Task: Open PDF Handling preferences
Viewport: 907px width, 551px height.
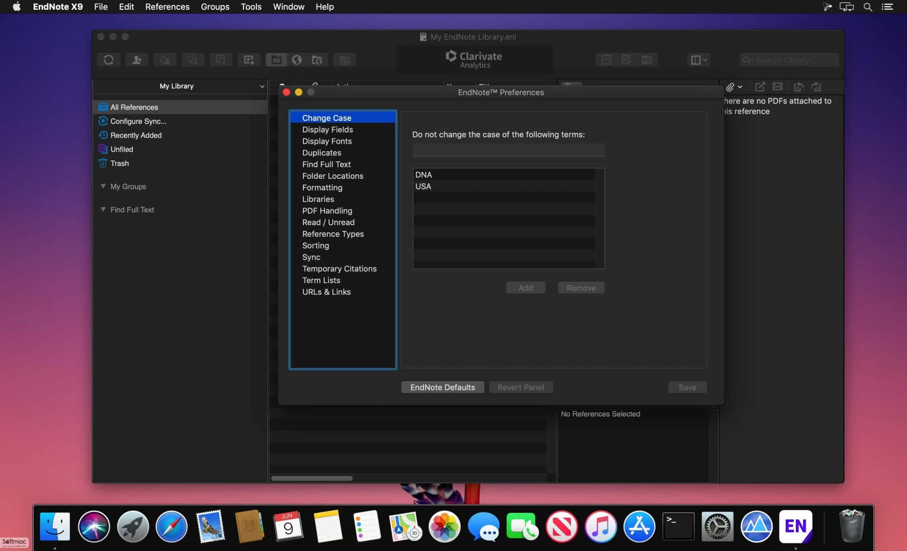Action: (x=343, y=211)
